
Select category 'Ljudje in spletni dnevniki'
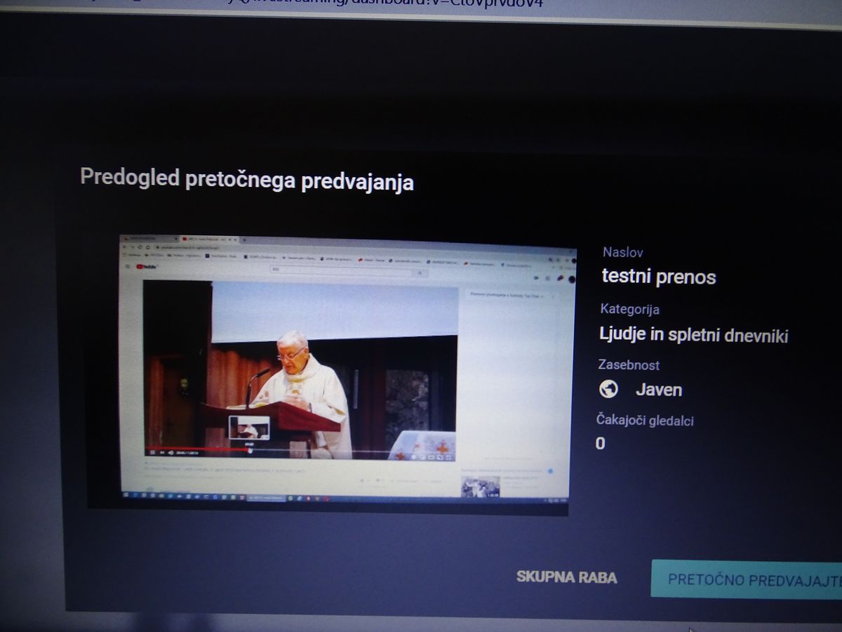tap(693, 335)
